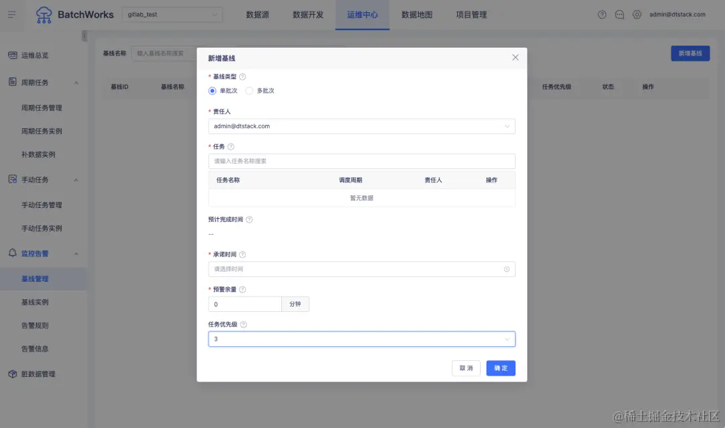This screenshot has height=428, width=725.
Task: Click the BatchWorks cloud logo
Action: (44, 15)
